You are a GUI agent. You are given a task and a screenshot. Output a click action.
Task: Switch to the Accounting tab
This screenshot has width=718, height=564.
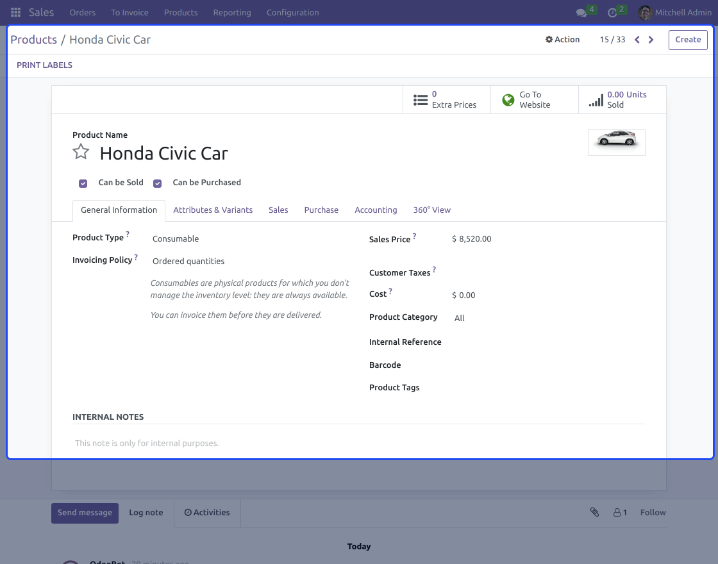pos(376,210)
